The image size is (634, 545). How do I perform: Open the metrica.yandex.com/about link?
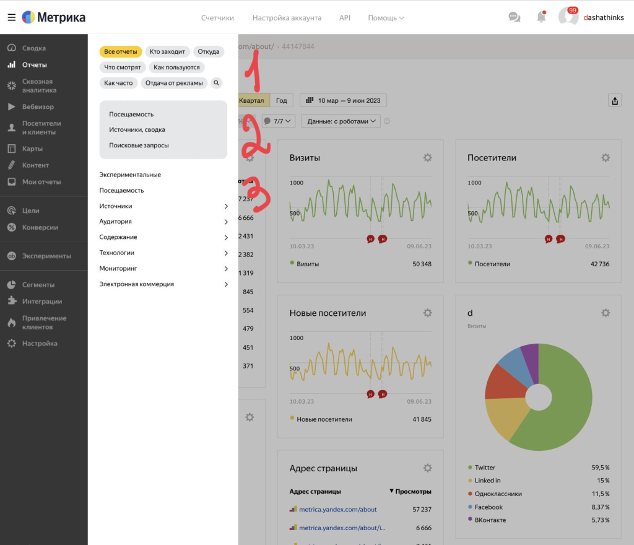click(337, 509)
